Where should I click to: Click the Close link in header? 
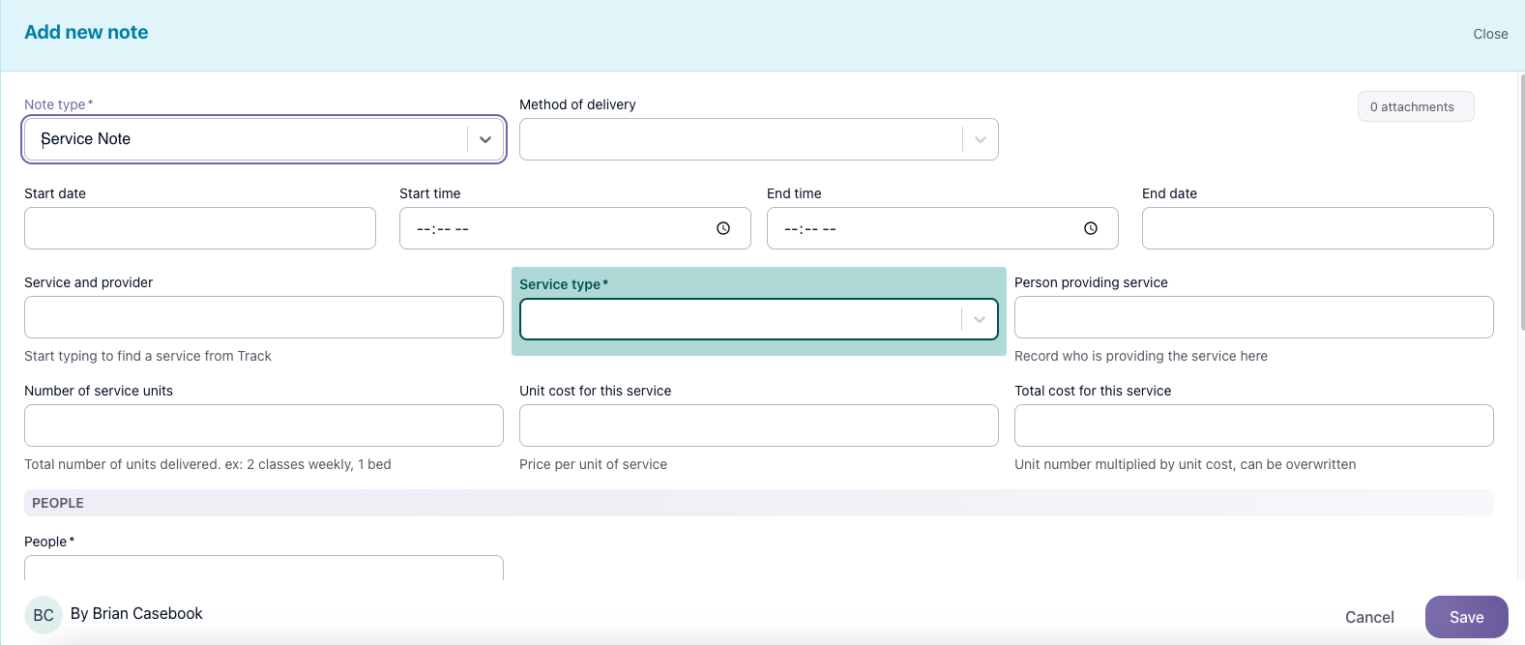[1490, 34]
